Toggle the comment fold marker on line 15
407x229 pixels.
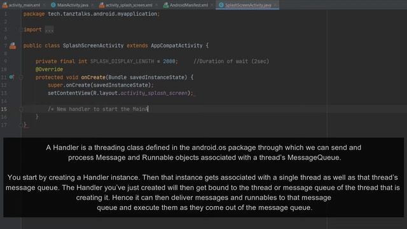[22, 109]
